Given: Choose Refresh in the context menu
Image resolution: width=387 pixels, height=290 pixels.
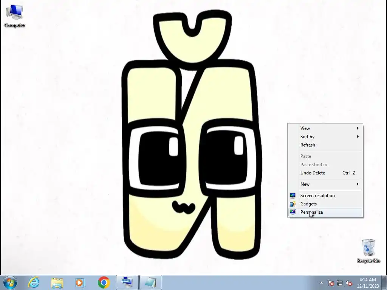Looking at the screenshot, I should tap(325, 145).
